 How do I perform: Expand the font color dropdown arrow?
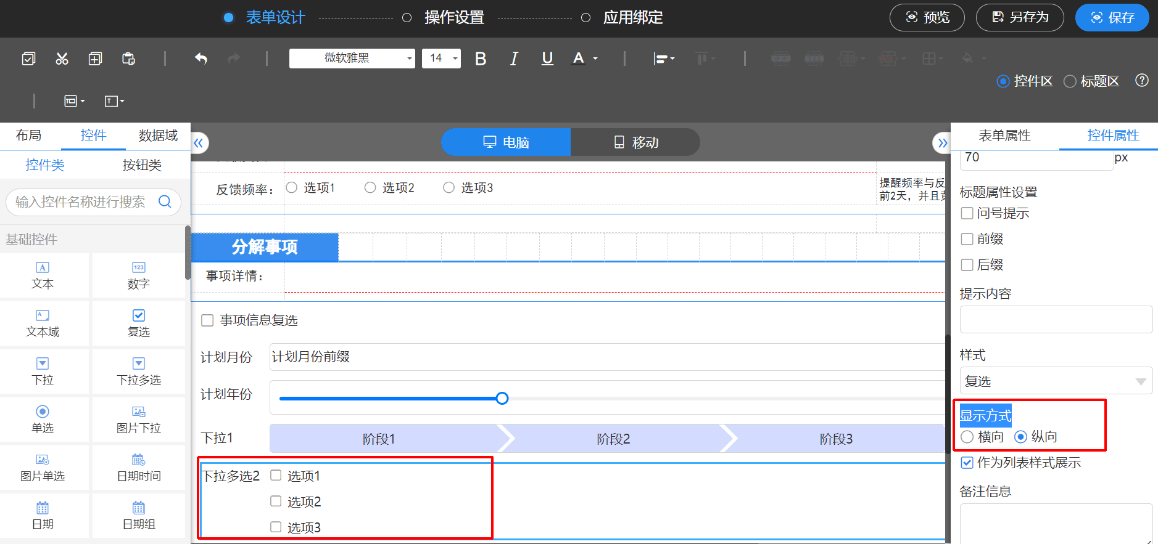tap(595, 59)
